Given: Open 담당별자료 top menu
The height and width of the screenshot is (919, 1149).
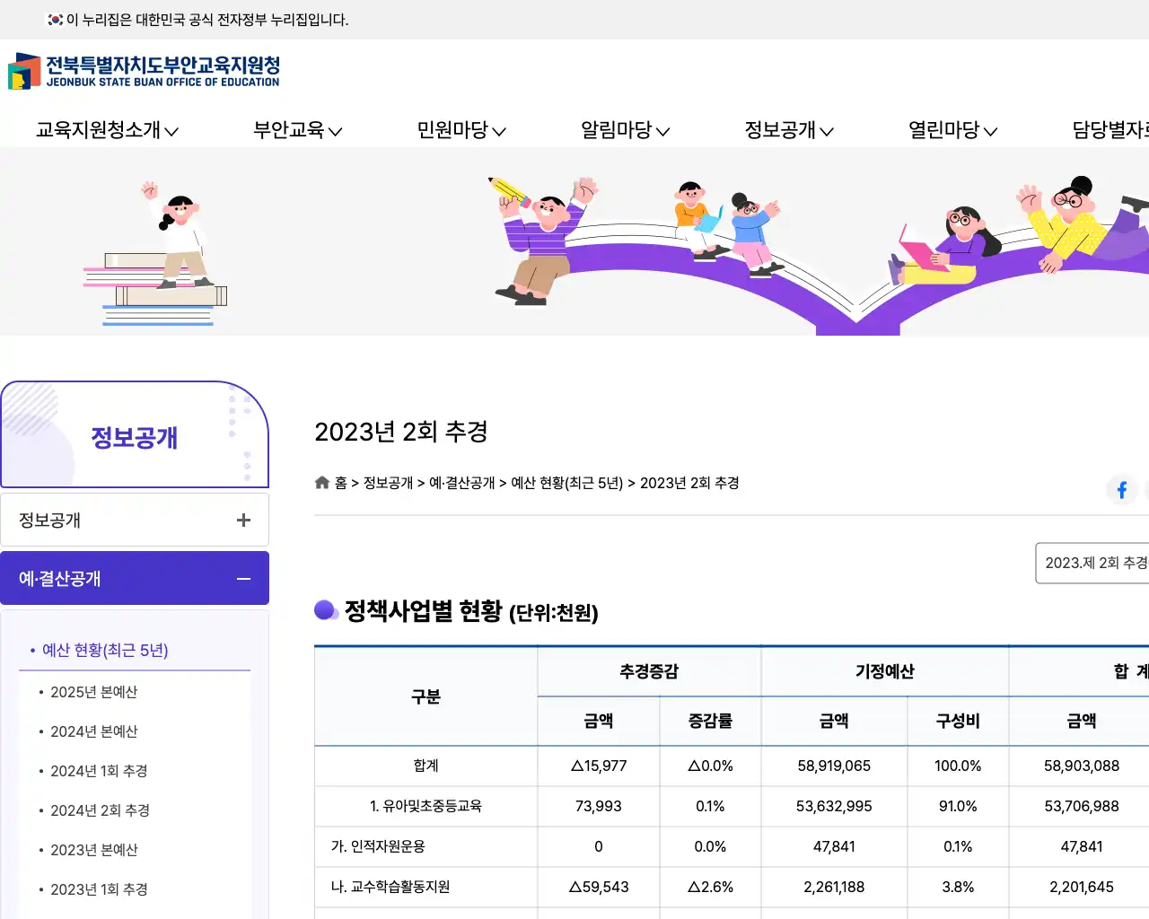Looking at the screenshot, I should (x=1110, y=130).
